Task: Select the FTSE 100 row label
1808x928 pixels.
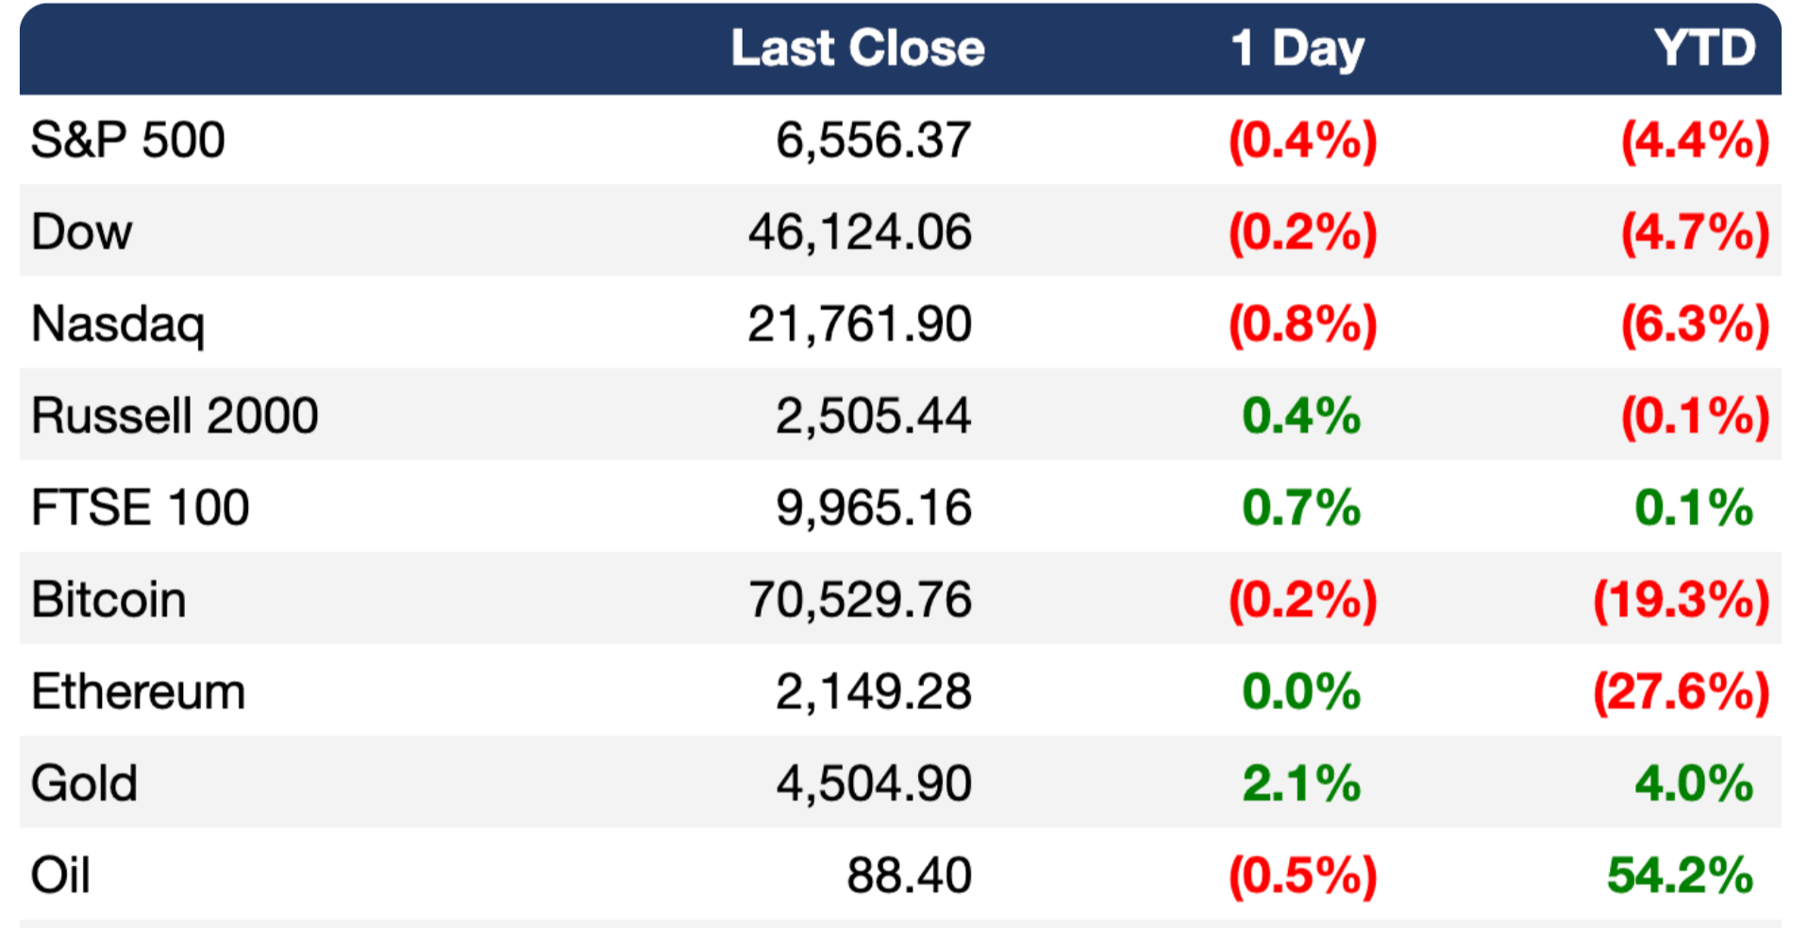Action: pos(141,507)
